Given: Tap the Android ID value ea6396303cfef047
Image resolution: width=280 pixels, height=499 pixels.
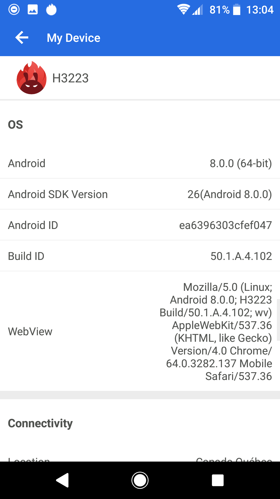Looking at the screenshot, I should pos(225,225).
